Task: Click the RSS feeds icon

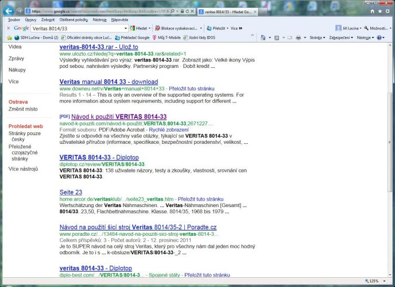Action: pos(277,38)
